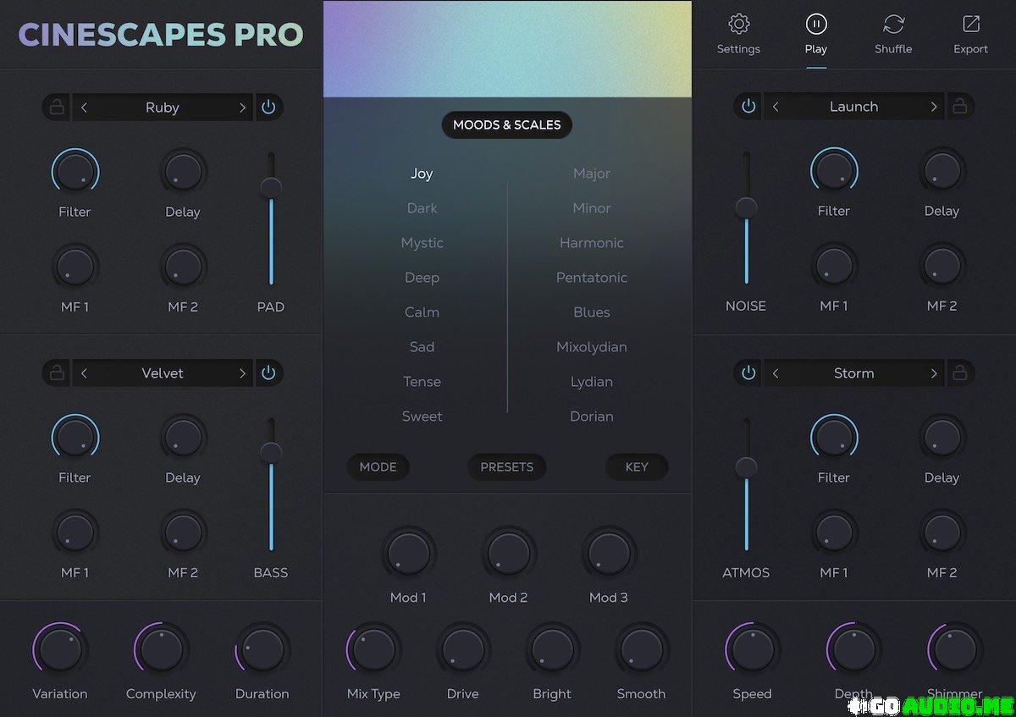Click the ATMOS volume slider

click(x=746, y=484)
